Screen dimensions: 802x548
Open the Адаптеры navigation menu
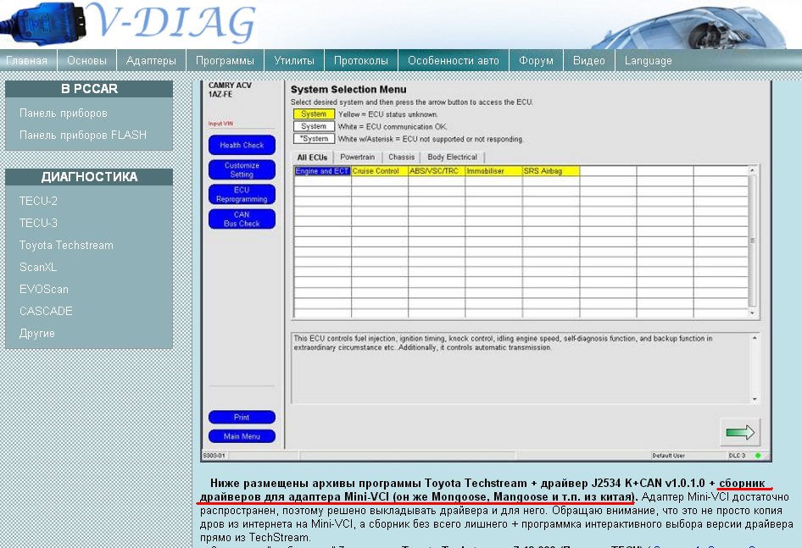151,61
